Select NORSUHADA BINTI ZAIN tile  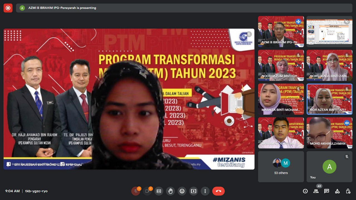[329, 65]
